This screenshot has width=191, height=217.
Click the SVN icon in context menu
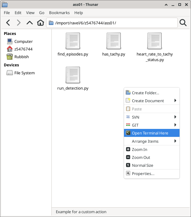[x=128, y=117]
